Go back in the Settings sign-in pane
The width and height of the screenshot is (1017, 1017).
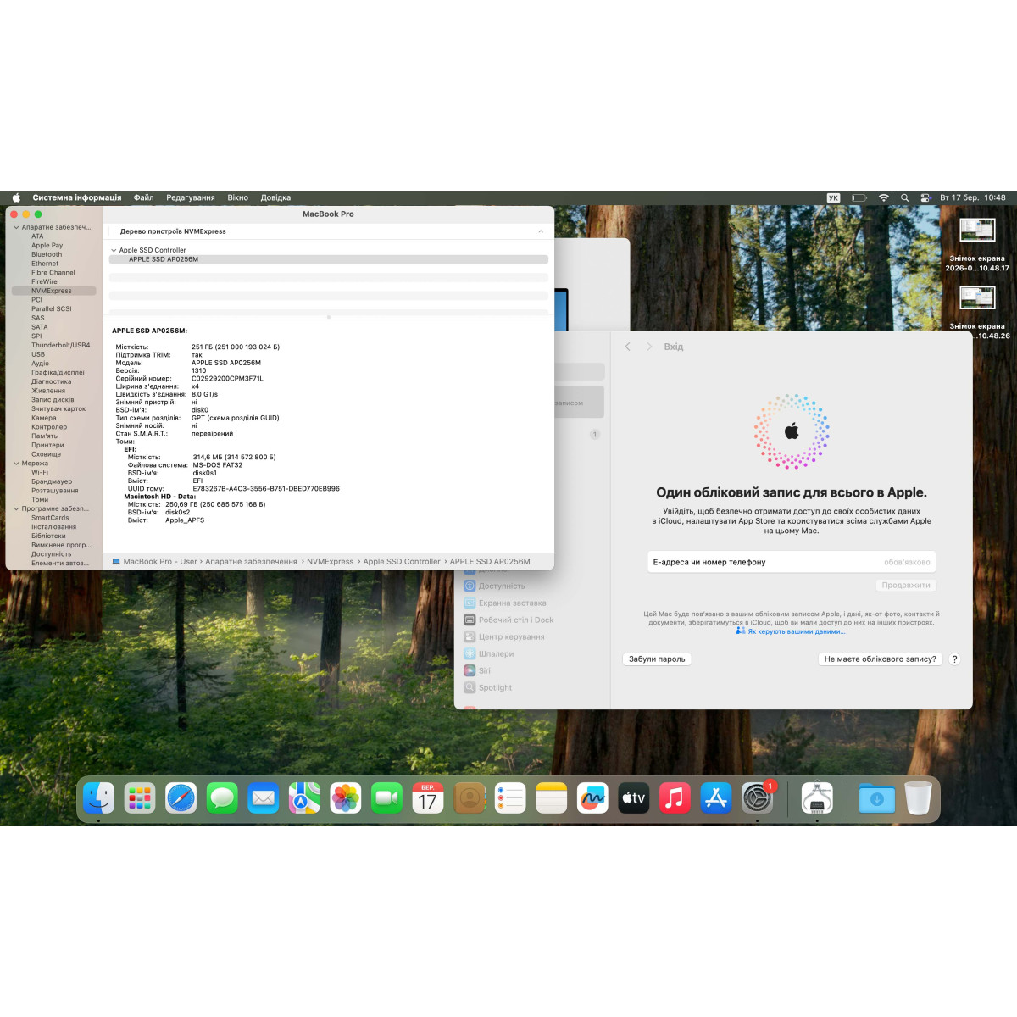click(x=628, y=347)
